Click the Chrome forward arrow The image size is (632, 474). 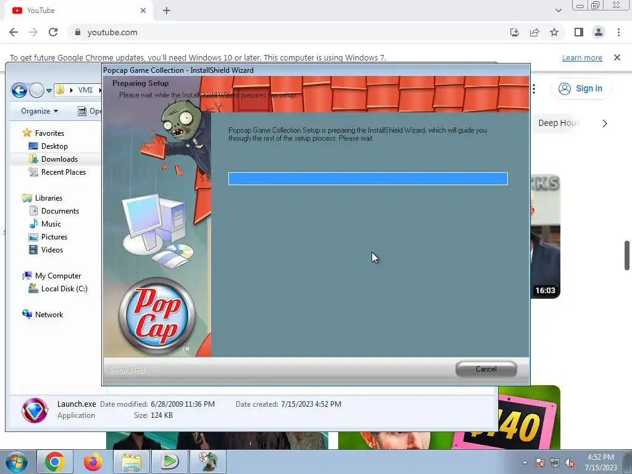[x=33, y=32]
